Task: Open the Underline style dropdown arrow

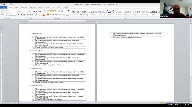Action: click(26, 15)
